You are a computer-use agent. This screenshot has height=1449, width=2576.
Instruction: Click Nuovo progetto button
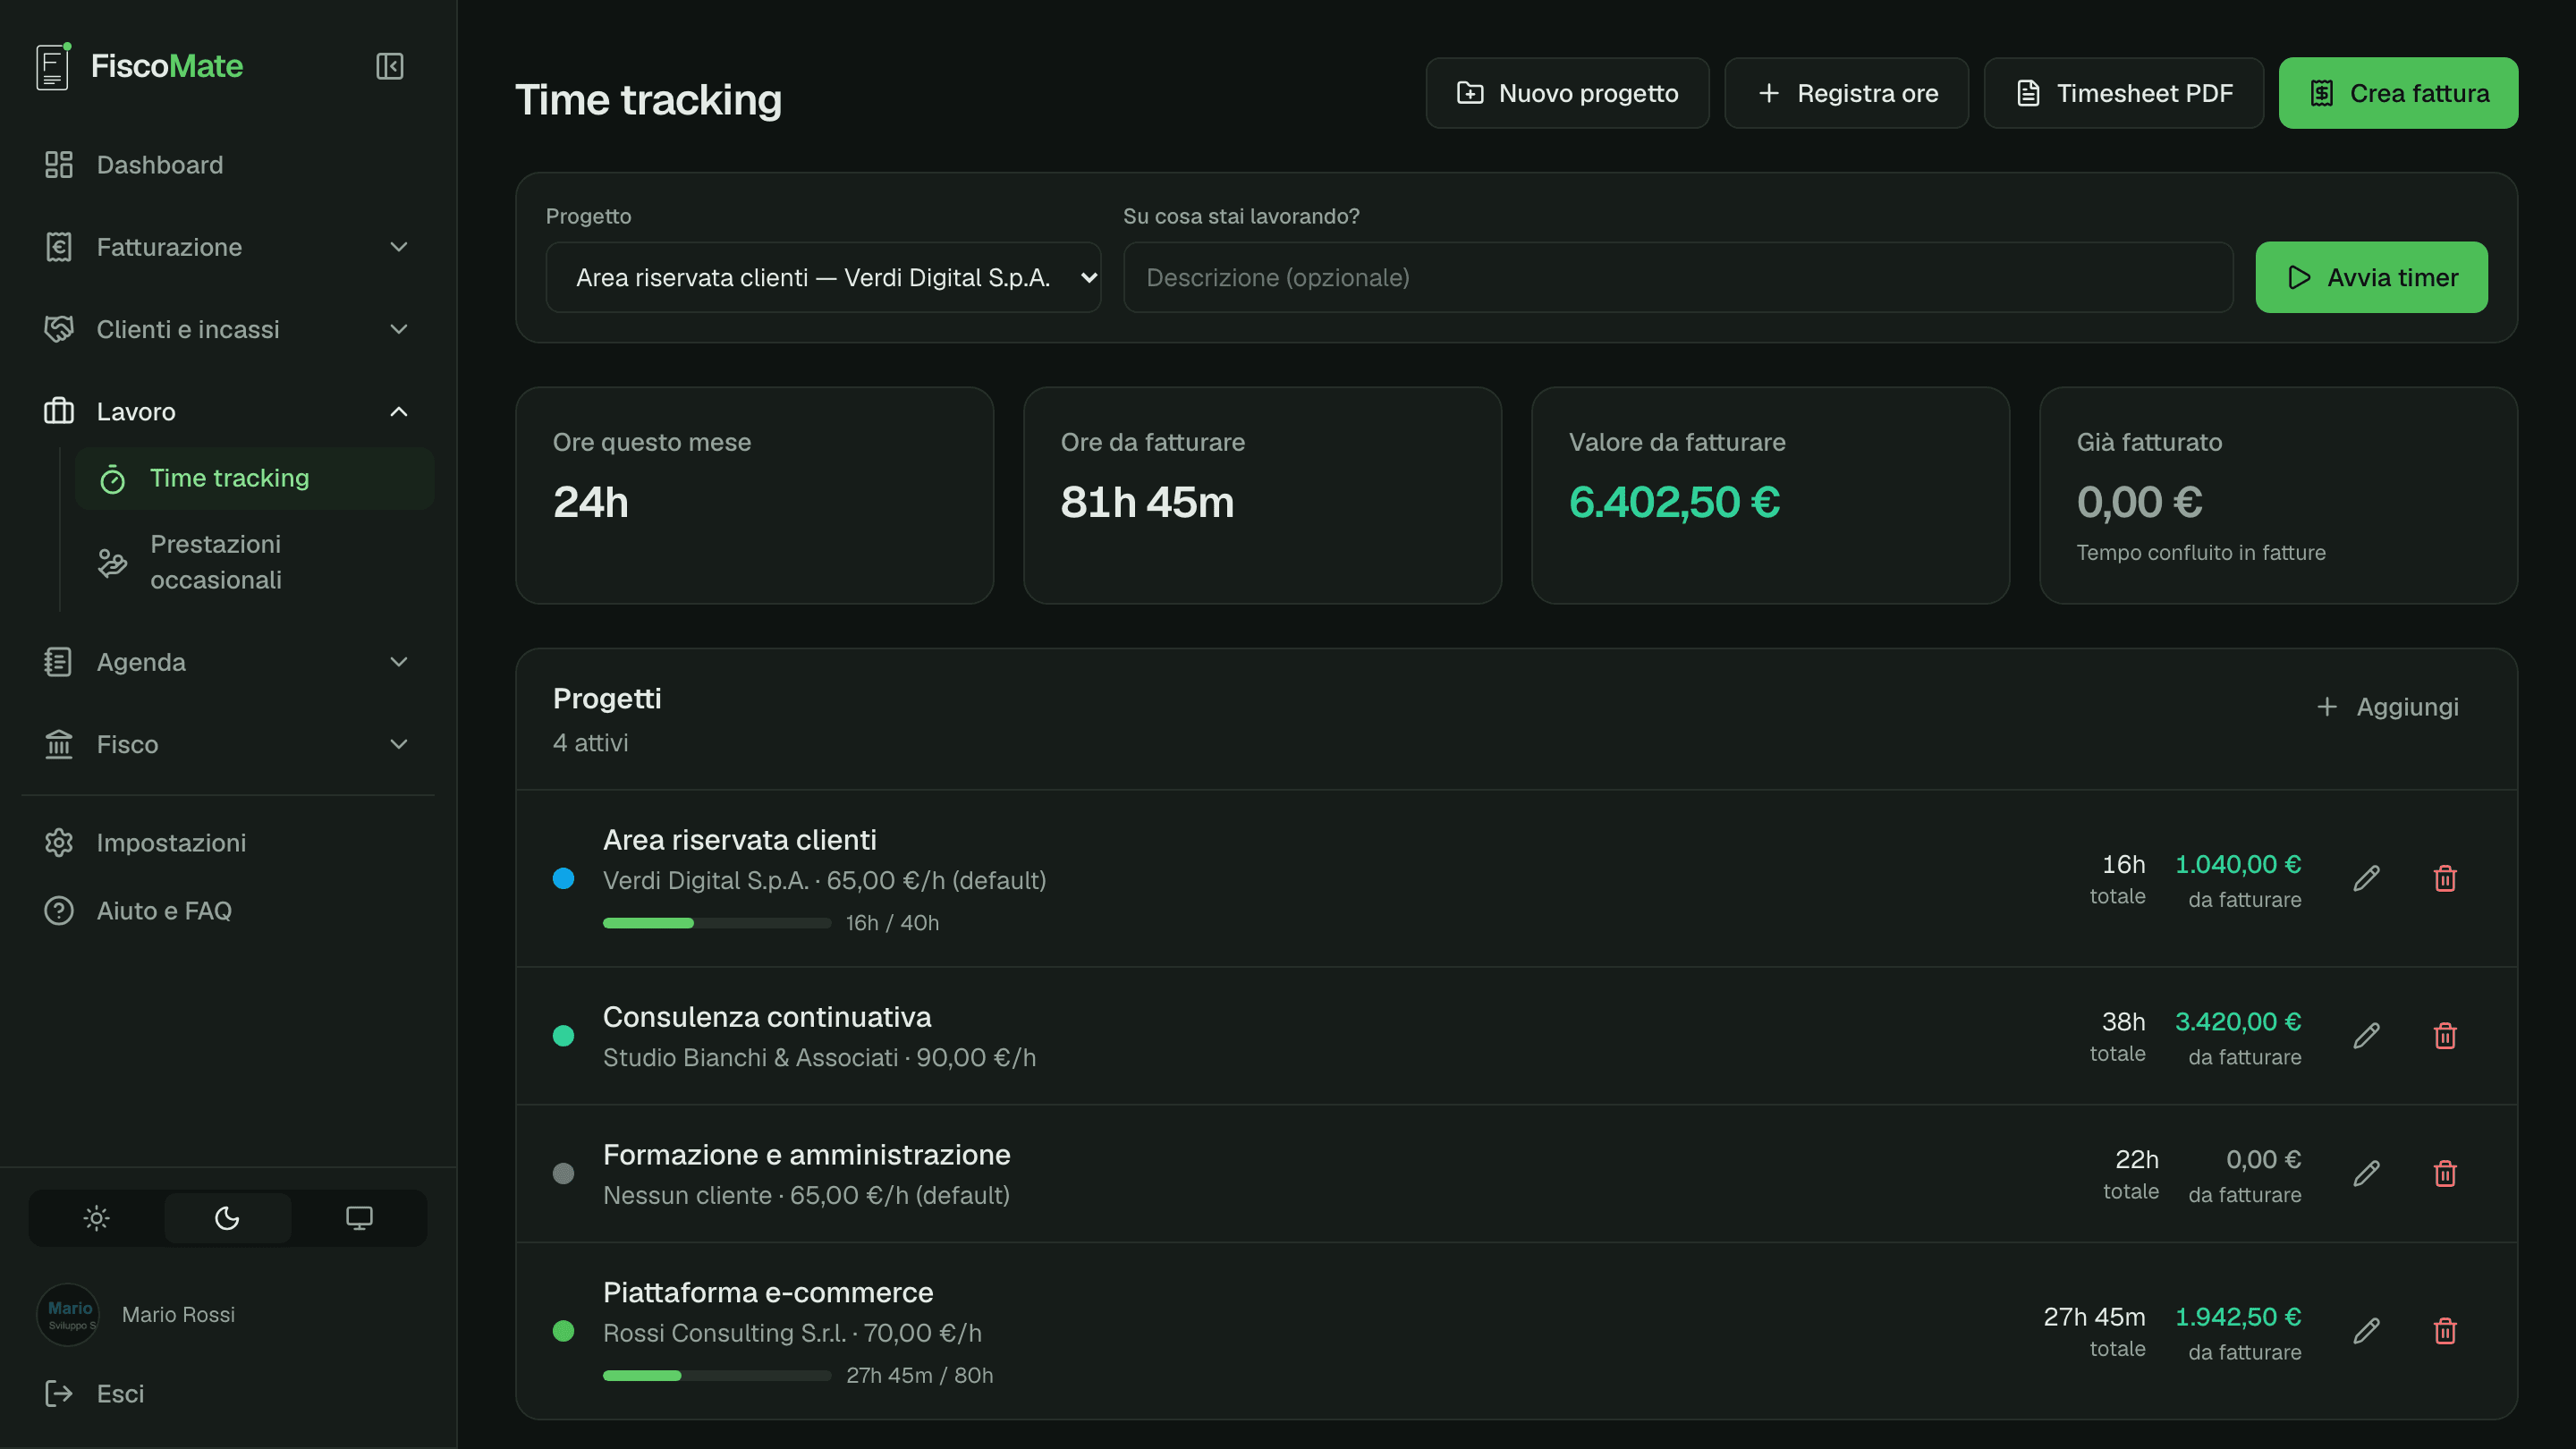point(1567,93)
